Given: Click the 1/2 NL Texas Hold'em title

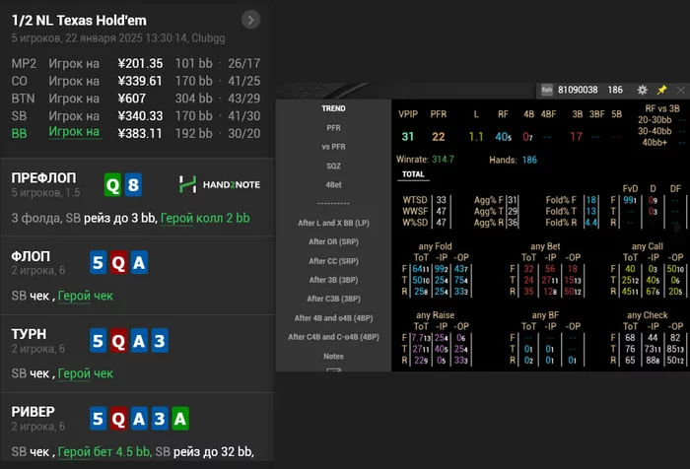Looking at the screenshot, I should (79, 21).
